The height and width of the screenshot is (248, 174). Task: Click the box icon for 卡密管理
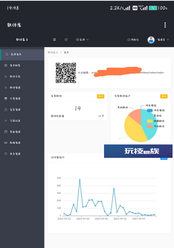coord(6,98)
